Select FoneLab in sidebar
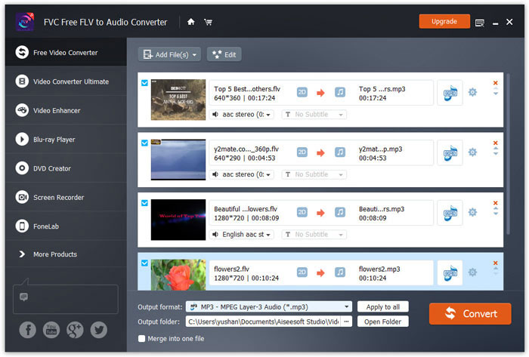Image resolution: width=529 pixels, height=357 pixels. click(67, 226)
